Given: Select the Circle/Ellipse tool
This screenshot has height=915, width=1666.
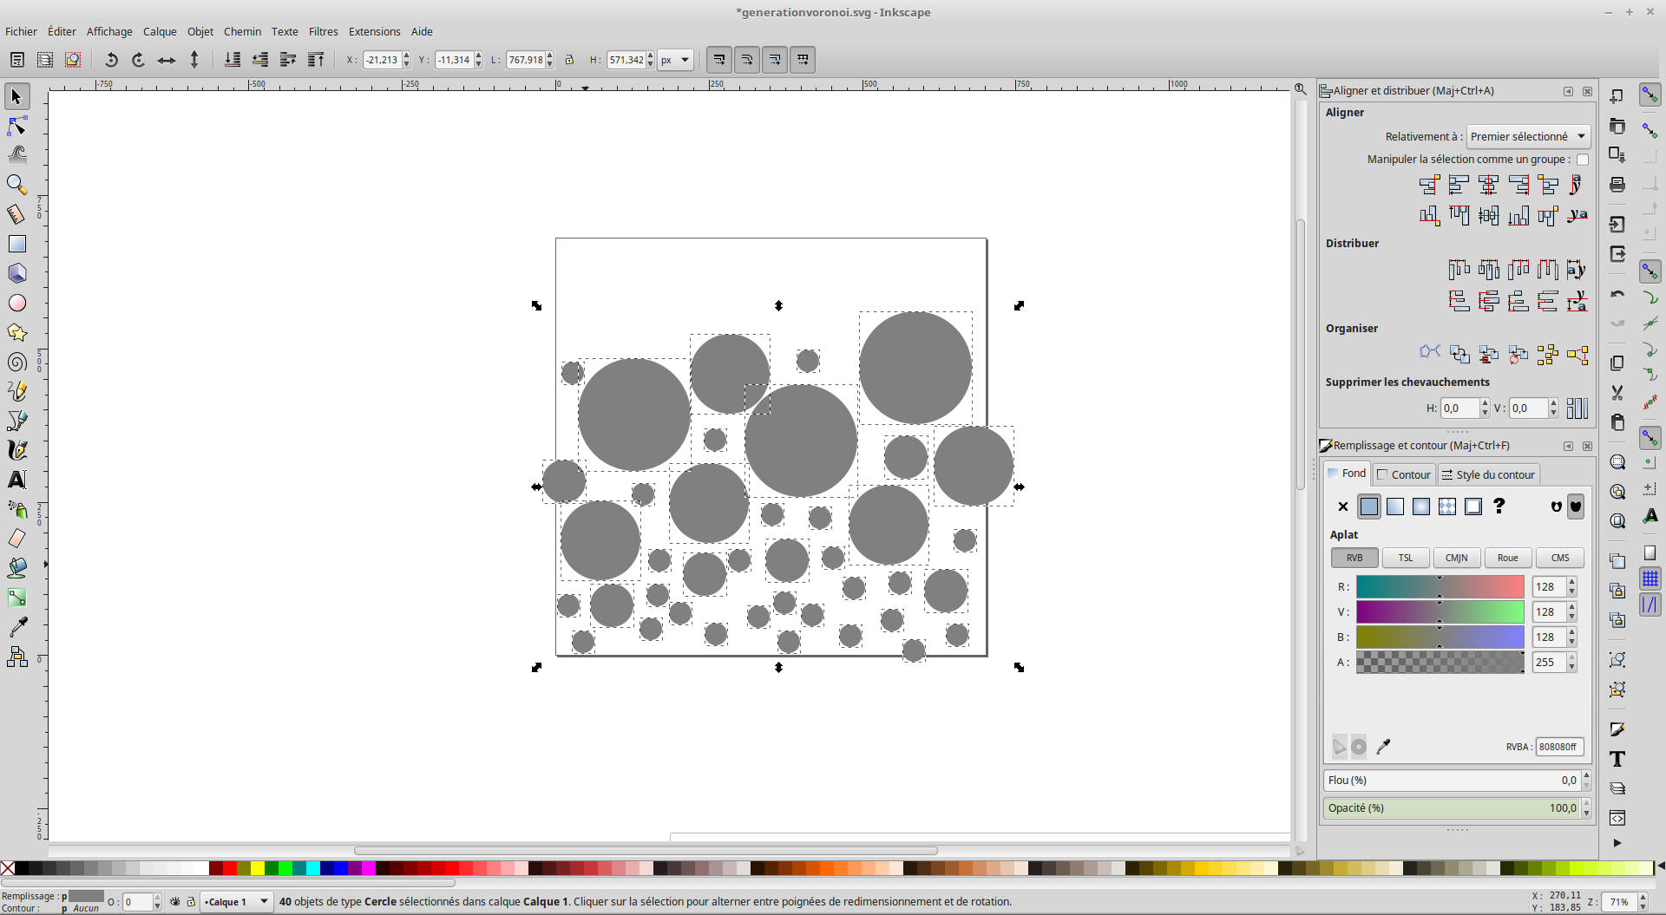Looking at the screenshot, I should [x=16, y=303].
